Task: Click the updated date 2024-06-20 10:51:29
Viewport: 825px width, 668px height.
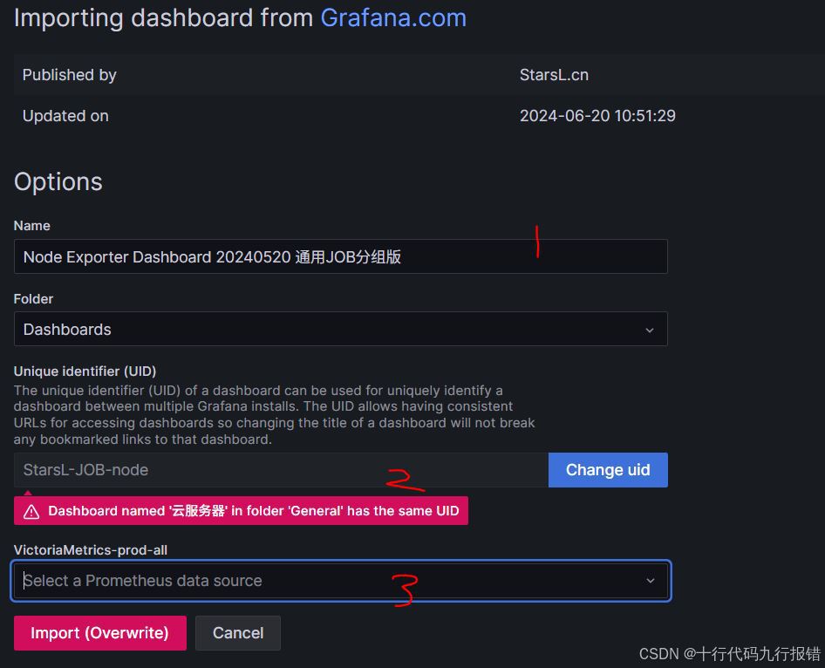Action: click(x=597, y=116)
